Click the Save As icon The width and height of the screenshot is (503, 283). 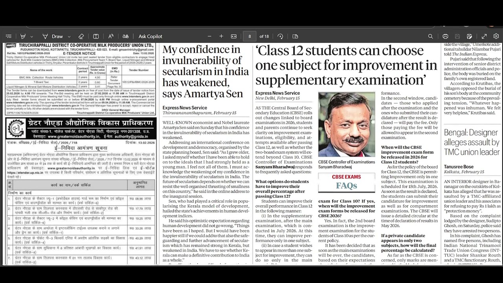pyautogui.click(x=469, y=36)
